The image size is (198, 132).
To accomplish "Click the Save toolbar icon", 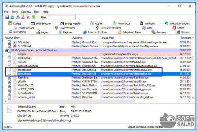I will 7,17.
